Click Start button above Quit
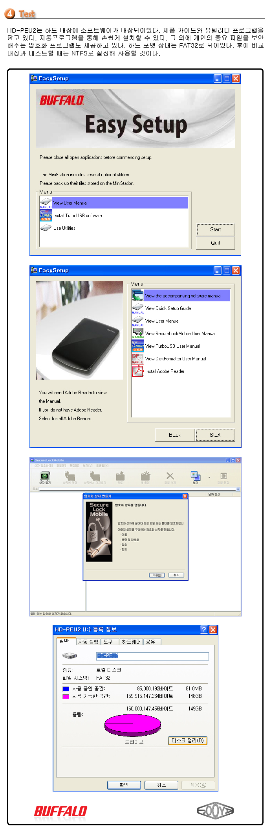Image resolution: width=271 pixels, height=834 pixels. 215,229
